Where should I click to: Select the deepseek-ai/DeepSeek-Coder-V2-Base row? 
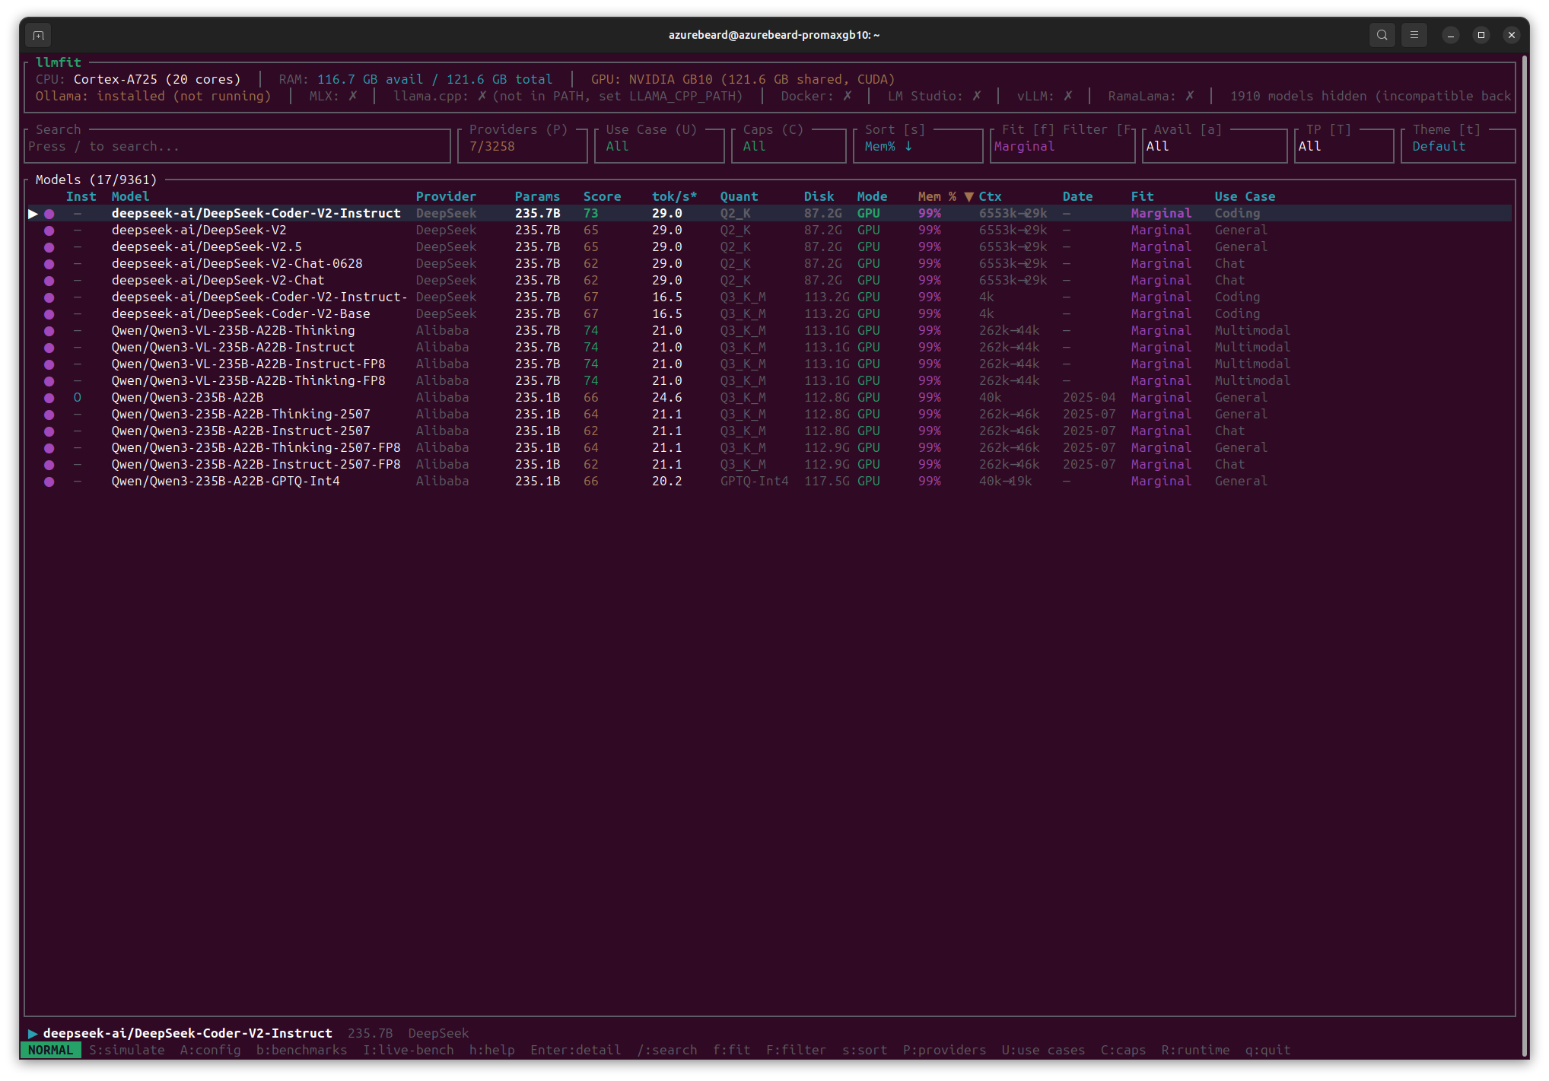(770, 314)
